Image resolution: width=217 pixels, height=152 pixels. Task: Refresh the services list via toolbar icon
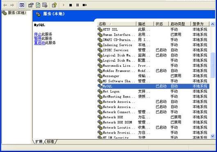[x=38, y=5]
